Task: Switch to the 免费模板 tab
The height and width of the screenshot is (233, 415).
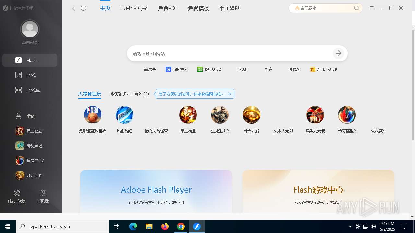Action: click(x=198, y=8)
